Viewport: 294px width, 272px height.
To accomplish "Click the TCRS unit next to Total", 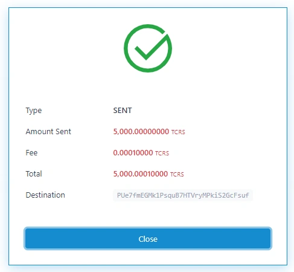I will tap(177, 175).
